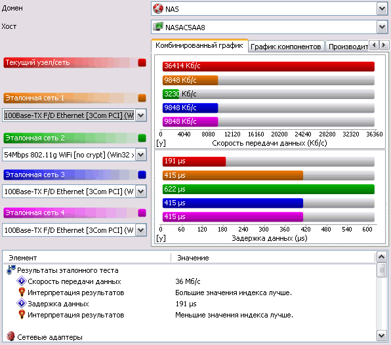391x345 pixels.
Task: Open the Хост dropdown arrow
Action: [382, 27]
